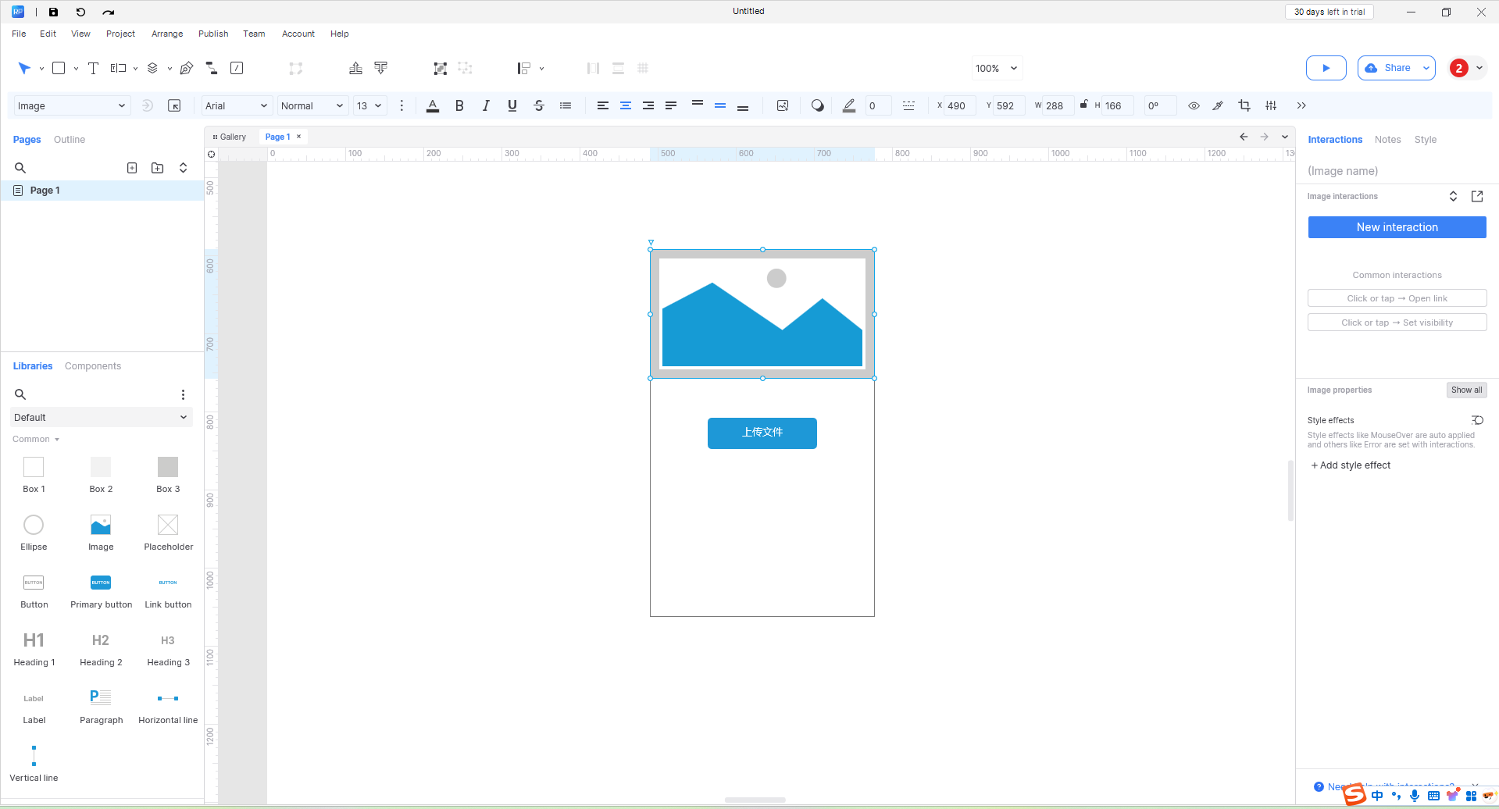Screen dimensions: 1499x809
Task: Set text alignment to left
Action: pyautogui.click(x=603, y=105)
